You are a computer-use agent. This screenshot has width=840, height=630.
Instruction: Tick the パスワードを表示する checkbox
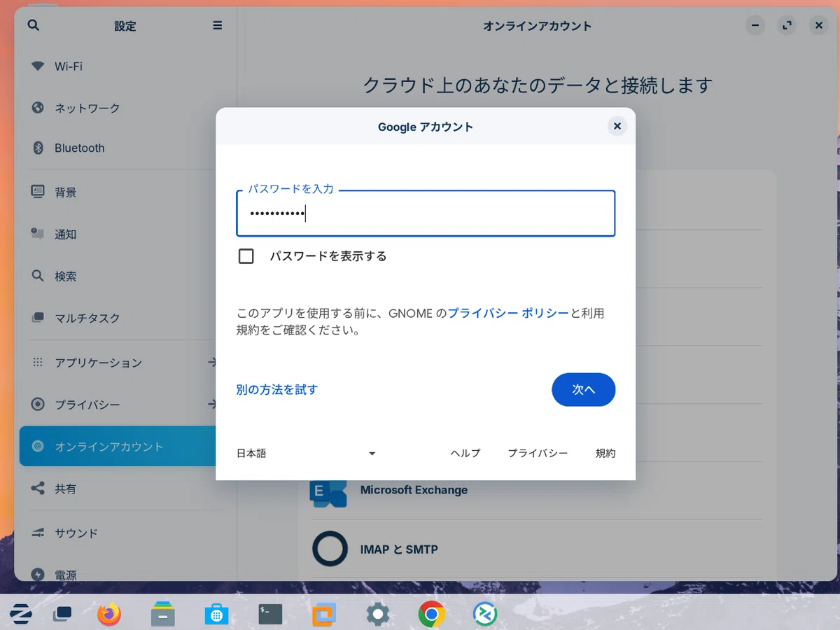tap(246, 256)
